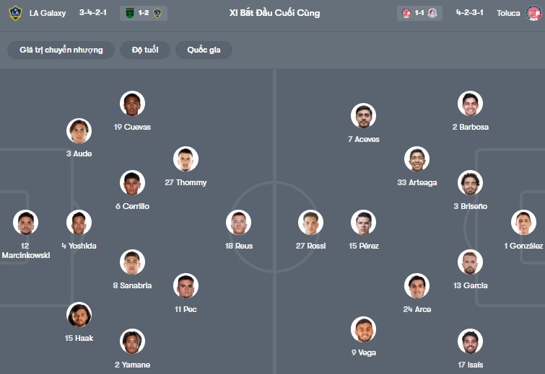Image resolution: width=545 pixels, height=374 pixels.
Task: Click the LA Galaxy team name
Action: [48, 13]
